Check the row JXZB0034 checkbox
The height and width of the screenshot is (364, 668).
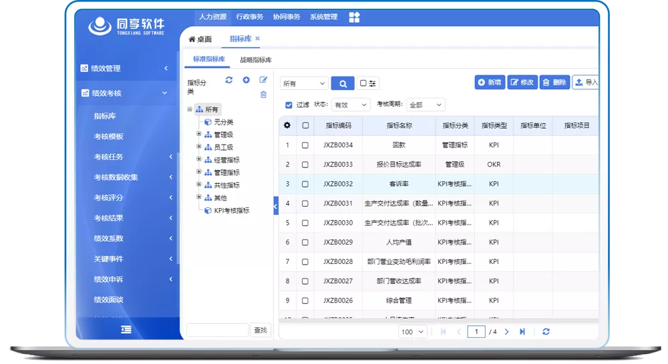pyautogui.click(x=305, y=145)
